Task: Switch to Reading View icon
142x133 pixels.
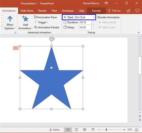Action: (x=85, y=130)
